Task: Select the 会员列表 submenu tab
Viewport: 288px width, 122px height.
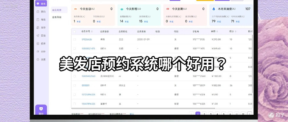Action: tap(59, 10)
